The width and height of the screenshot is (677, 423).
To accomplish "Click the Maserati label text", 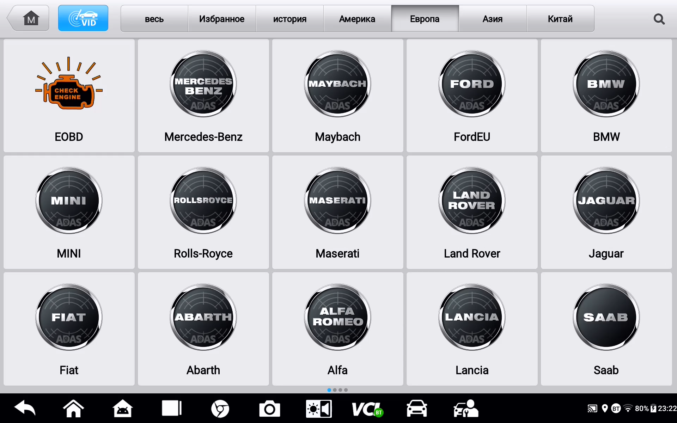I will [338, 253].
